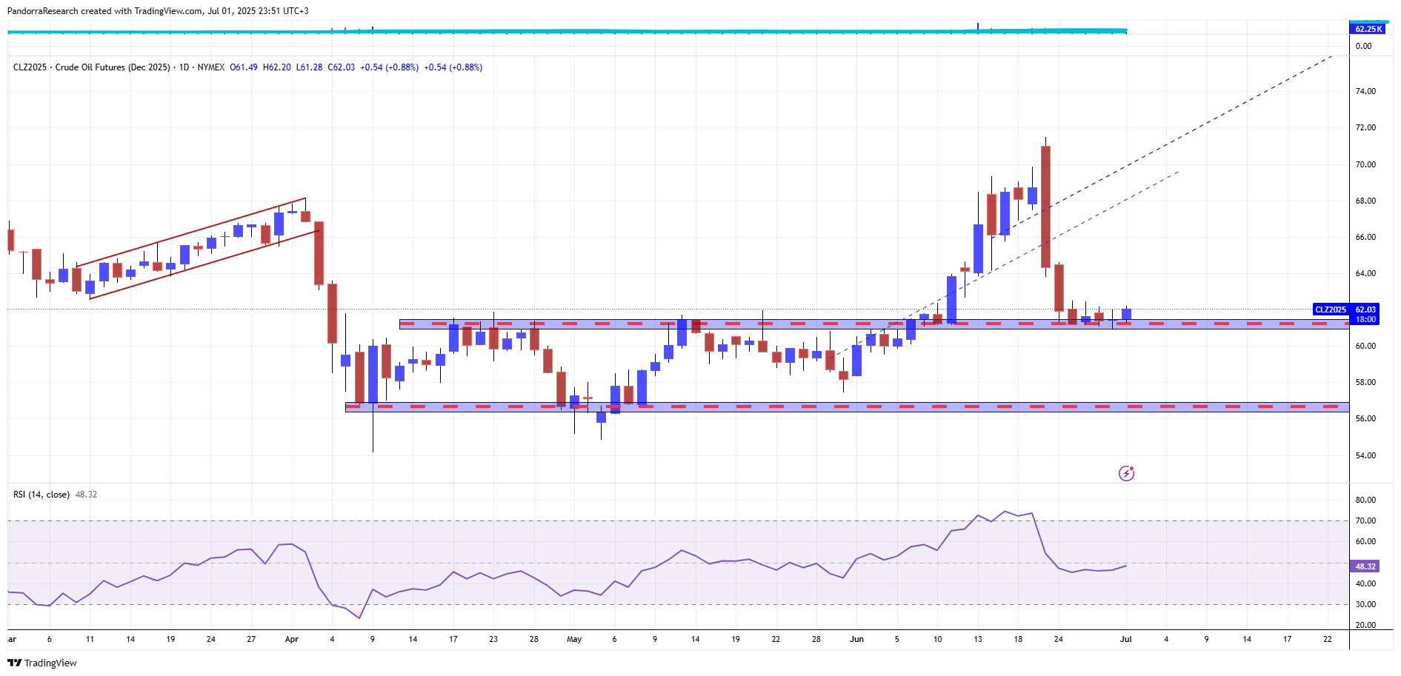The width and height of the screenshot is (1401, 676).
Task: Click the RSI legend value 48.32
Action: (86, 495)
